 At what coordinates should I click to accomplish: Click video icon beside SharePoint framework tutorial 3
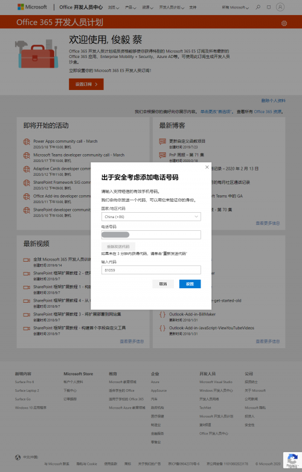[x=27, y=315]
